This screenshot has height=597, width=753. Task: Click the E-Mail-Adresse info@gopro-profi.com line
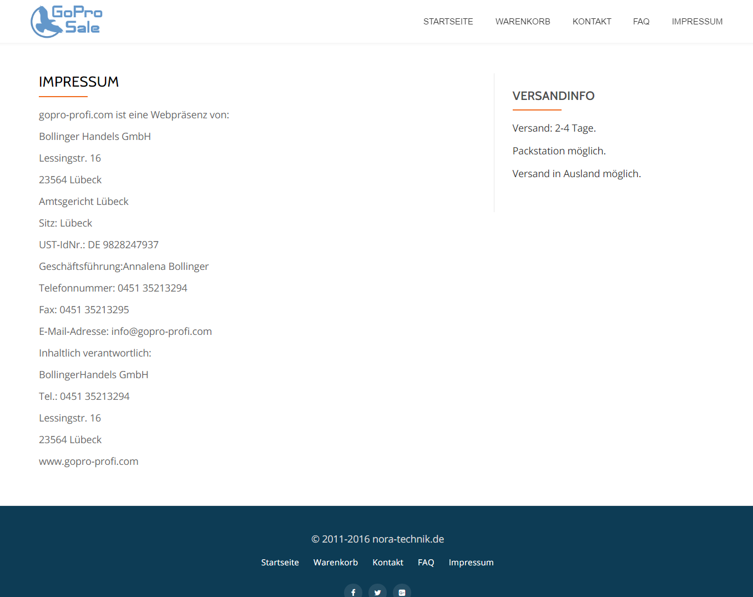pos(125,332)
